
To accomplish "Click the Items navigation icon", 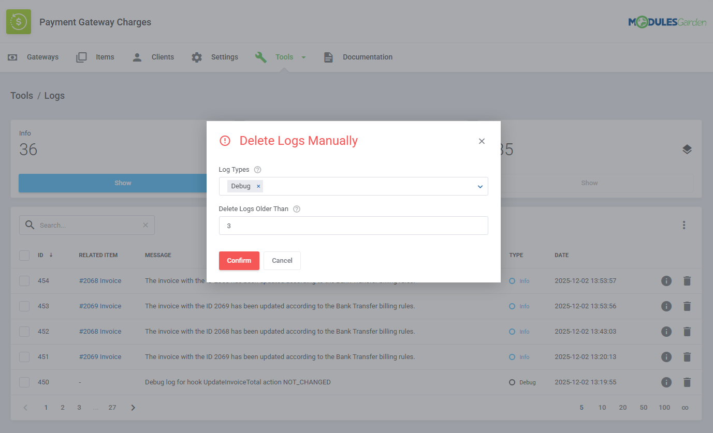I will click(x=81, y=57).
